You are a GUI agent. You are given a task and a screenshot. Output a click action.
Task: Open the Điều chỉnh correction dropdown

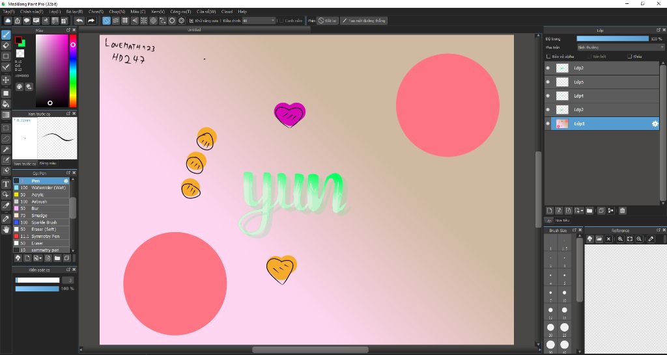click(259, 20)
